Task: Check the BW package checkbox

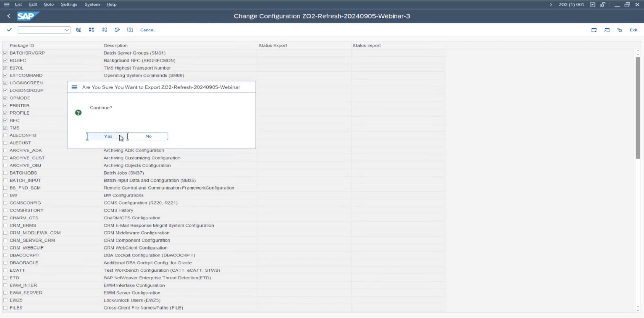Action: pyautogui.click(x=5, y=195)
